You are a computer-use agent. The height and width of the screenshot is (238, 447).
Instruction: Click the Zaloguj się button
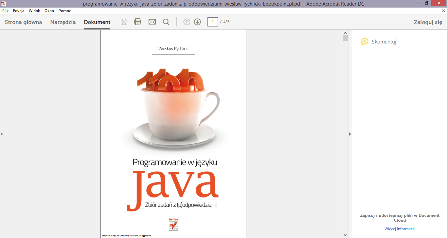click(x=428, y=22)
